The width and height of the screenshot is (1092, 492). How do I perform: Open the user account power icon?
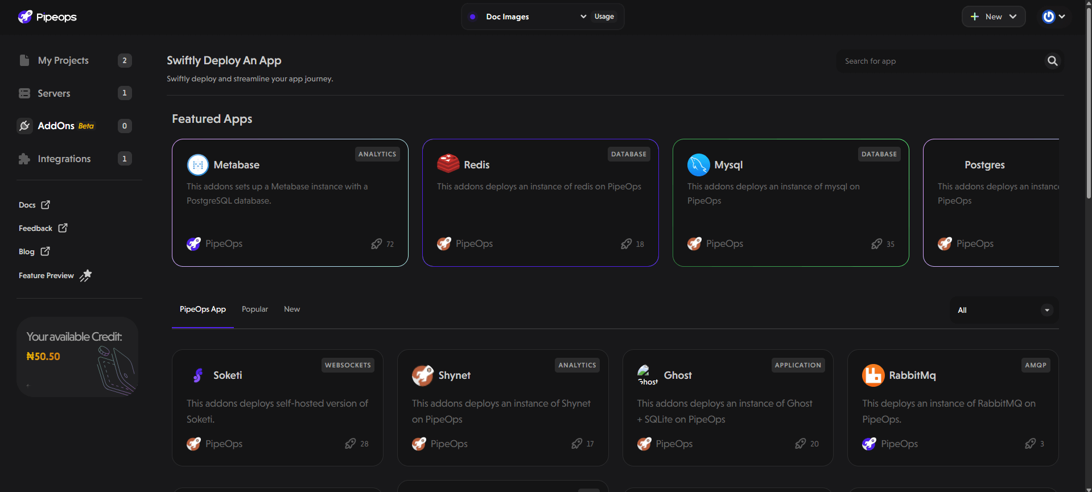(1048, 16)
